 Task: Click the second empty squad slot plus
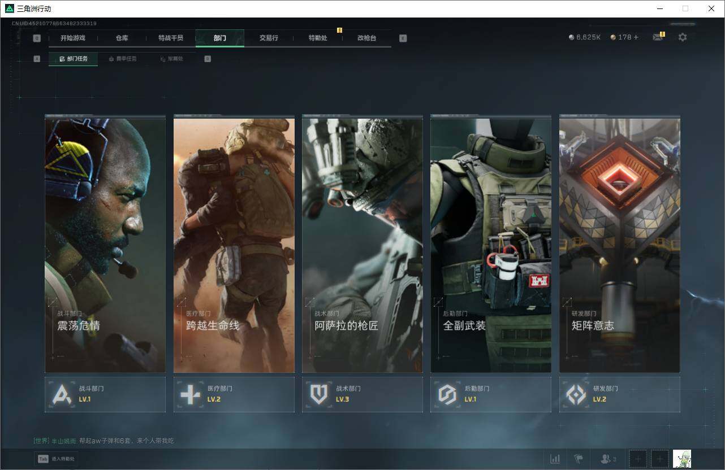point(659,459)
